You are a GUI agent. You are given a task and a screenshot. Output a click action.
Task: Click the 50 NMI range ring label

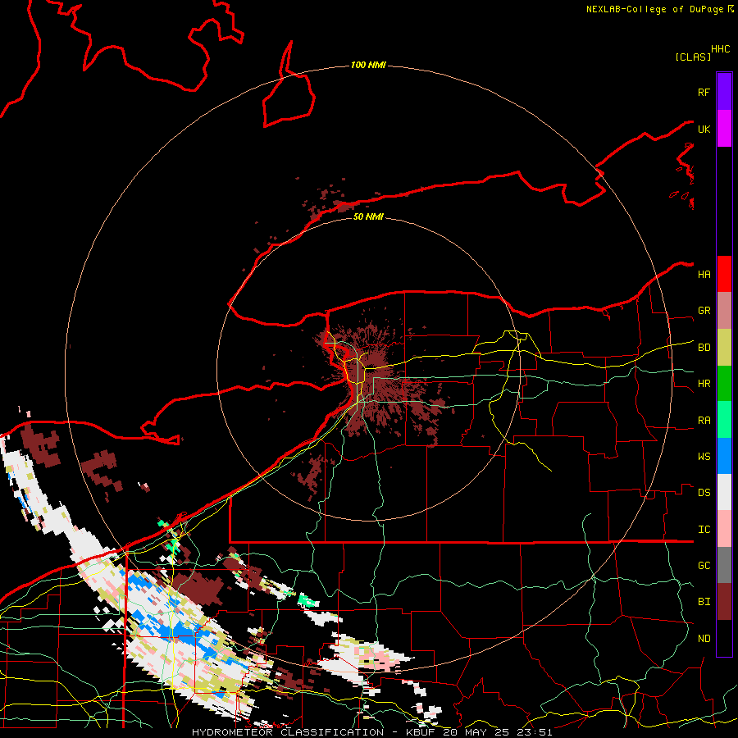368,216
